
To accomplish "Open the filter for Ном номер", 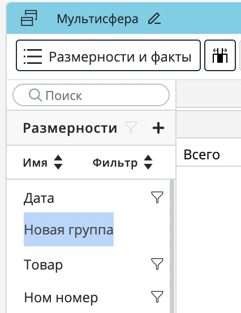I will 157,297.
